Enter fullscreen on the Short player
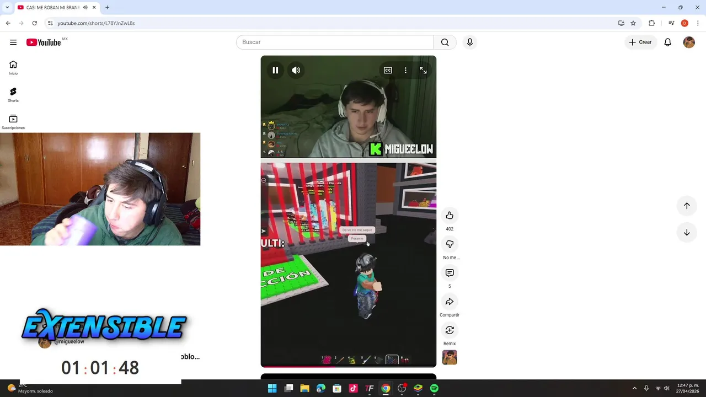Screen dimensions: 706x397 coord(423,70)
